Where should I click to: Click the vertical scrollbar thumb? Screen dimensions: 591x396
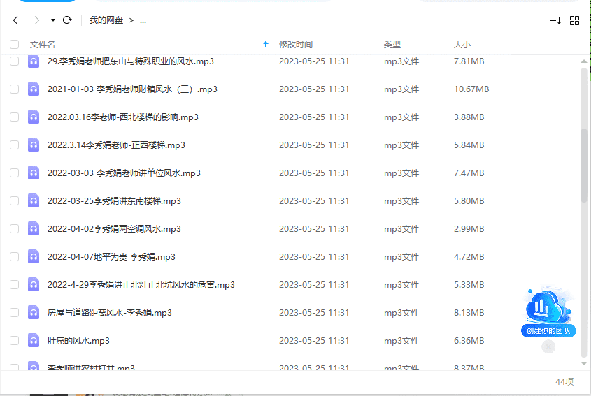click(x=584, y=164)
